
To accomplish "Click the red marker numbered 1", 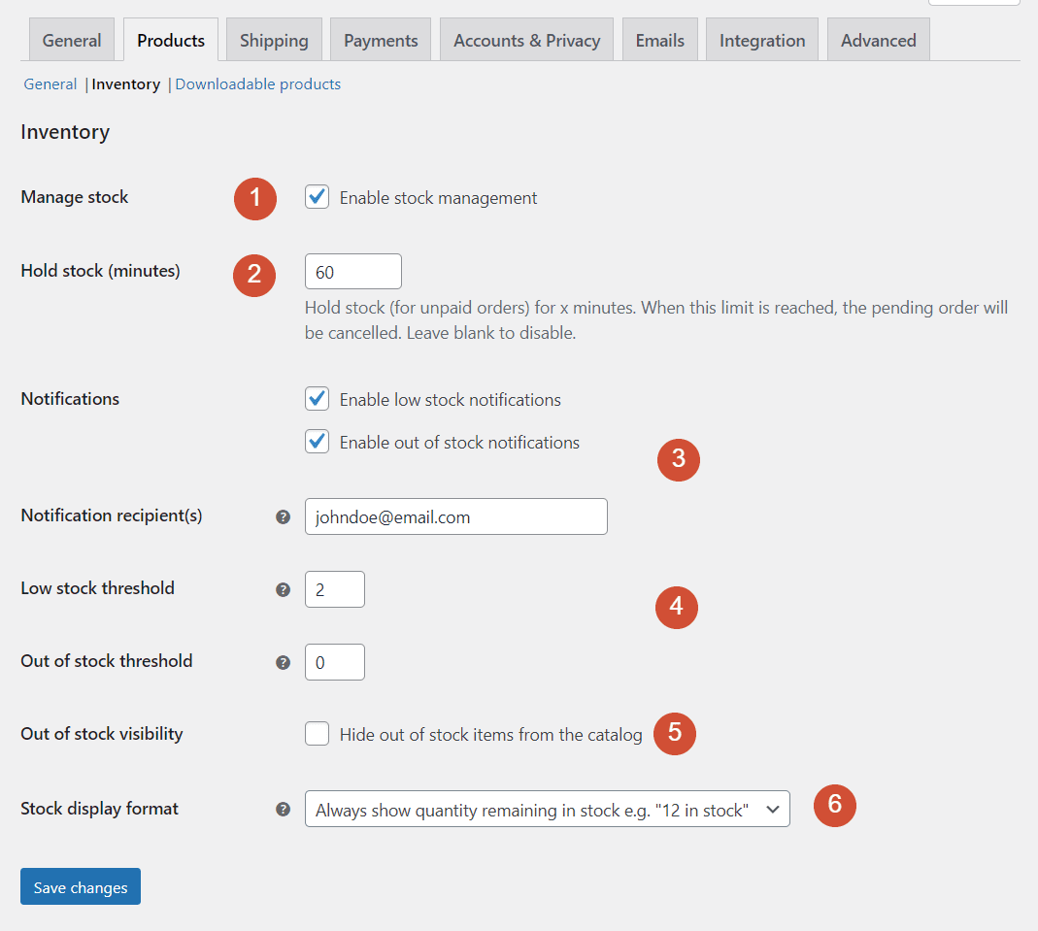I will point(254,198).
